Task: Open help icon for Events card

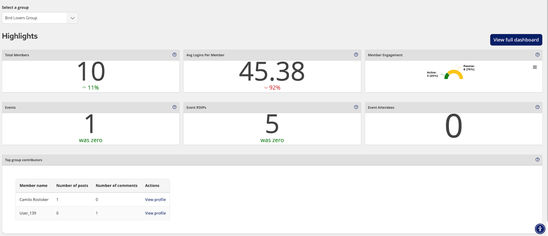Action: [x=174, y=107]
